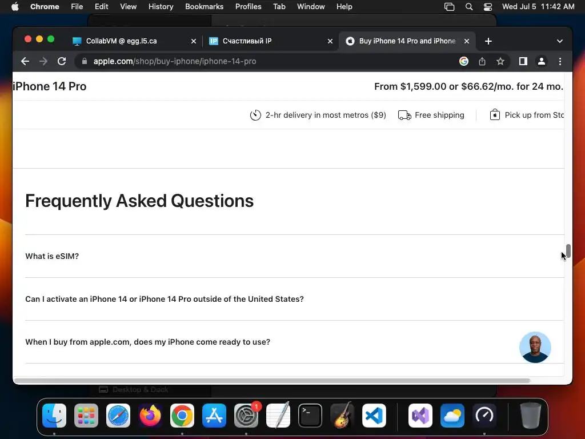View site information via lock icon
This screenshot has width=585, height=439.
85,61
